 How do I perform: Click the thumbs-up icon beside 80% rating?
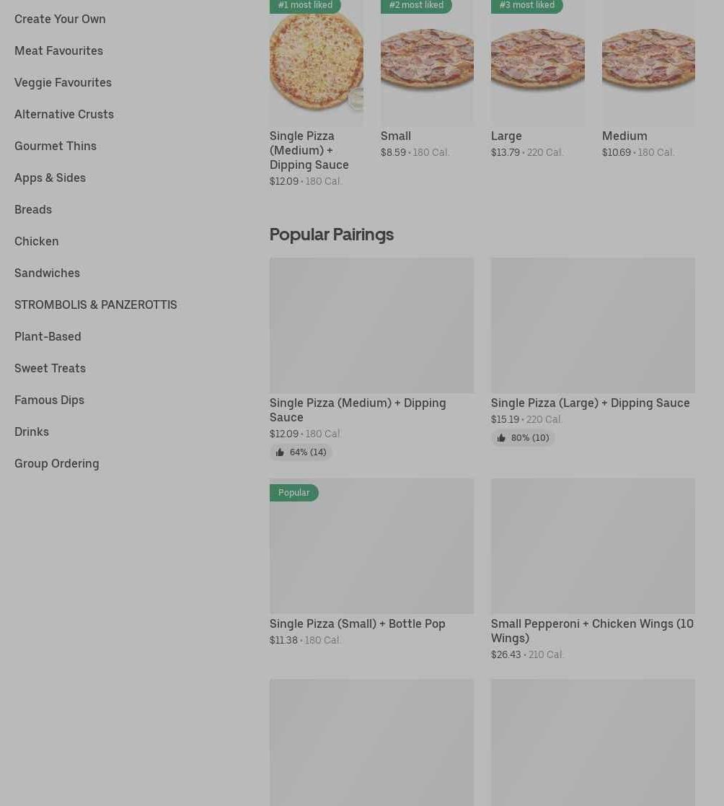click(x=501, y=438)
